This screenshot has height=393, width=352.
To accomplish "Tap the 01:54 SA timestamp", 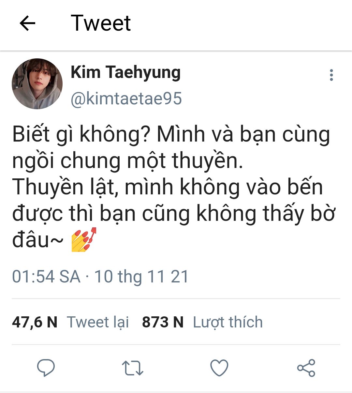I will (46, 277).
